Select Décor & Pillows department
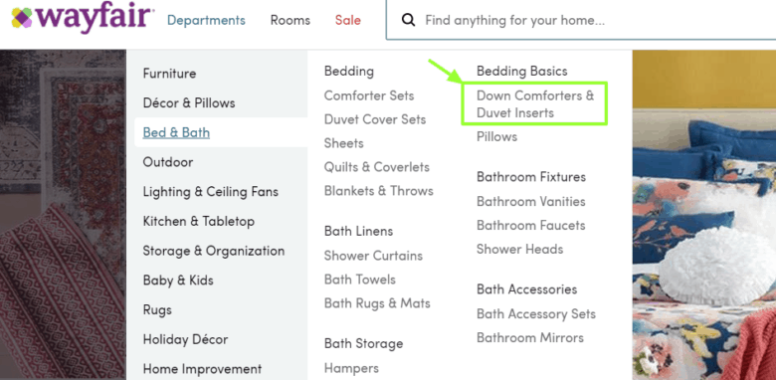The height and width of the screenshot is (380, 776). 189,102
